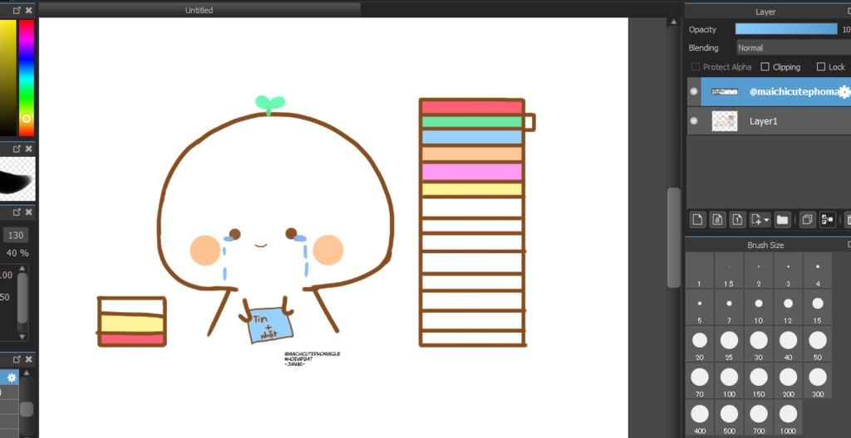Screen dimensions: 851x438
Task: Duplicate the selected layer
Action: click(807, 220)
